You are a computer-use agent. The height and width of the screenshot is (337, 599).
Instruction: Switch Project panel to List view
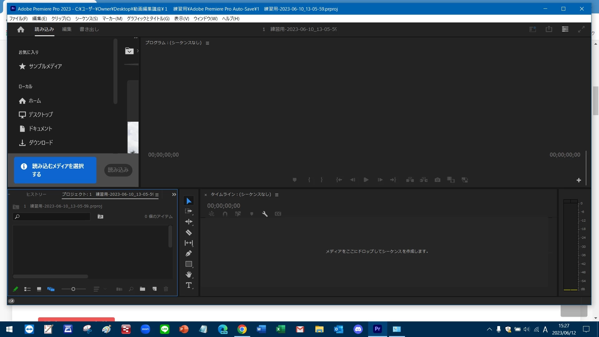pos(27,289)
